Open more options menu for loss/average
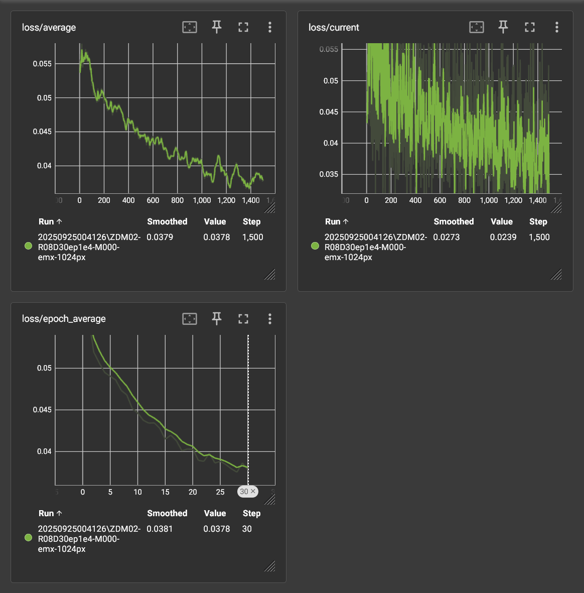The image size is (584, 593). (x=270, y=27)
